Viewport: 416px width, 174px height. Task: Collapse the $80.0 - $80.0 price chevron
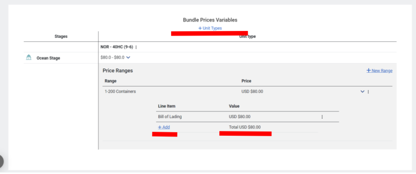tap(128, 57)
